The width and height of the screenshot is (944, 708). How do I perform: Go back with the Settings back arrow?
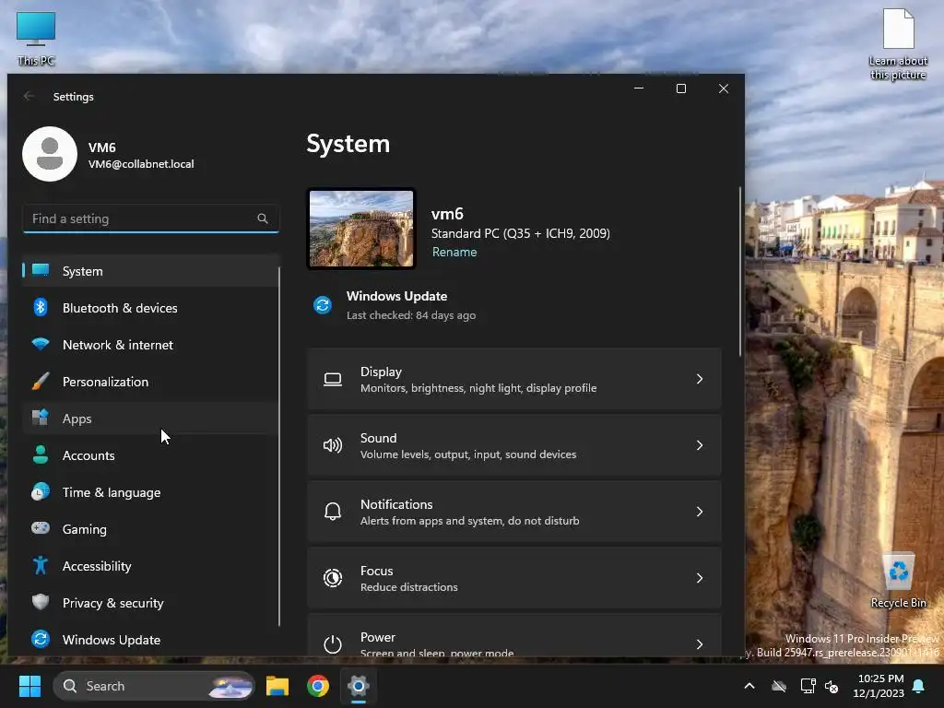29,96
